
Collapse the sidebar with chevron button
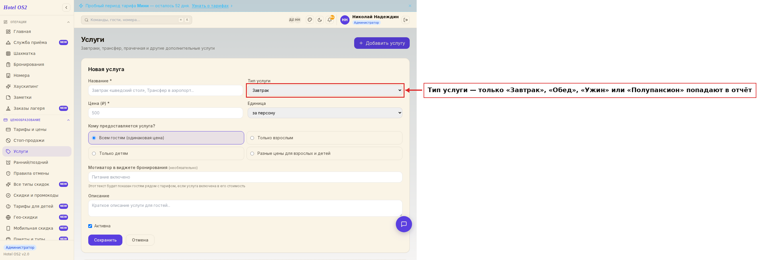click(66, 8)
